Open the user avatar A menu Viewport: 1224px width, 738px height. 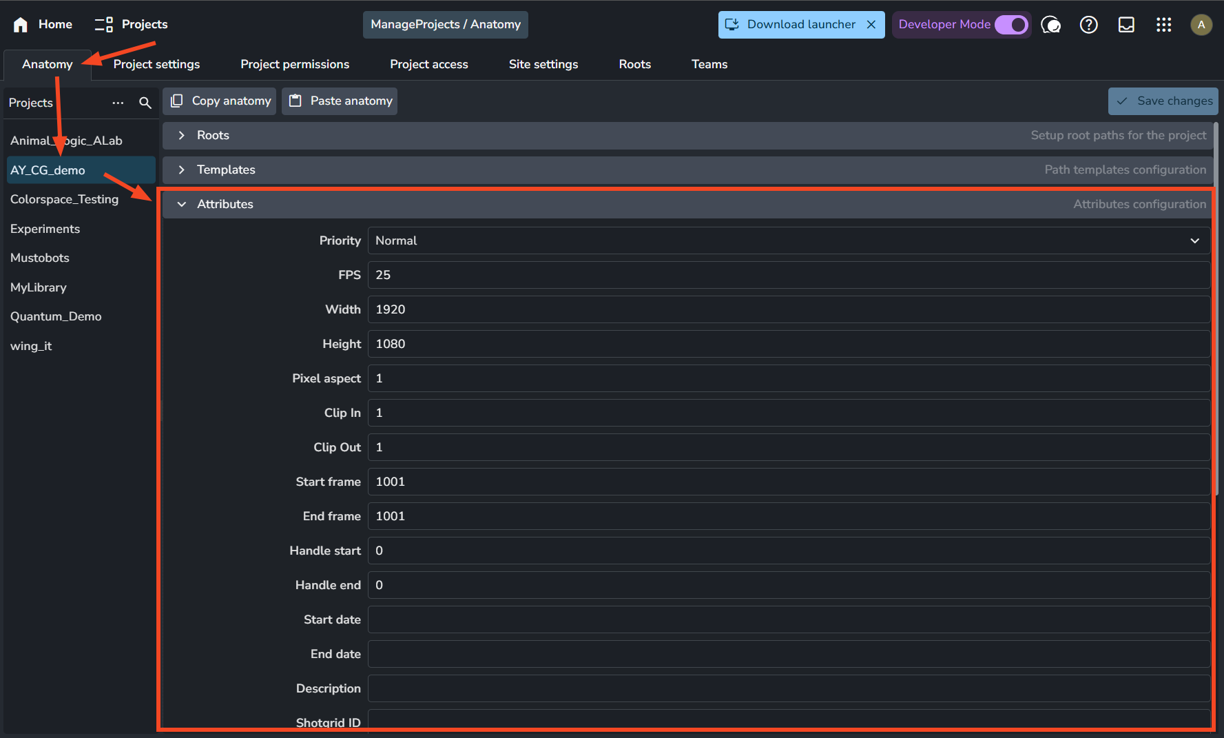coord(1201,25)
